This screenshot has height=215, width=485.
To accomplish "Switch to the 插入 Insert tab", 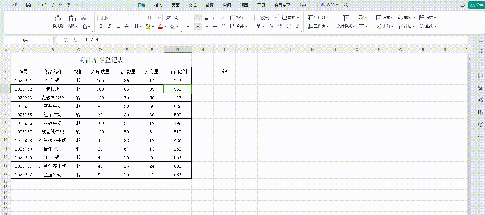I will click(x=158, y=5).
